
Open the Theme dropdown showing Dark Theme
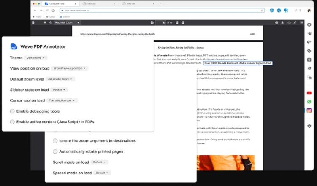coord(36,58)
